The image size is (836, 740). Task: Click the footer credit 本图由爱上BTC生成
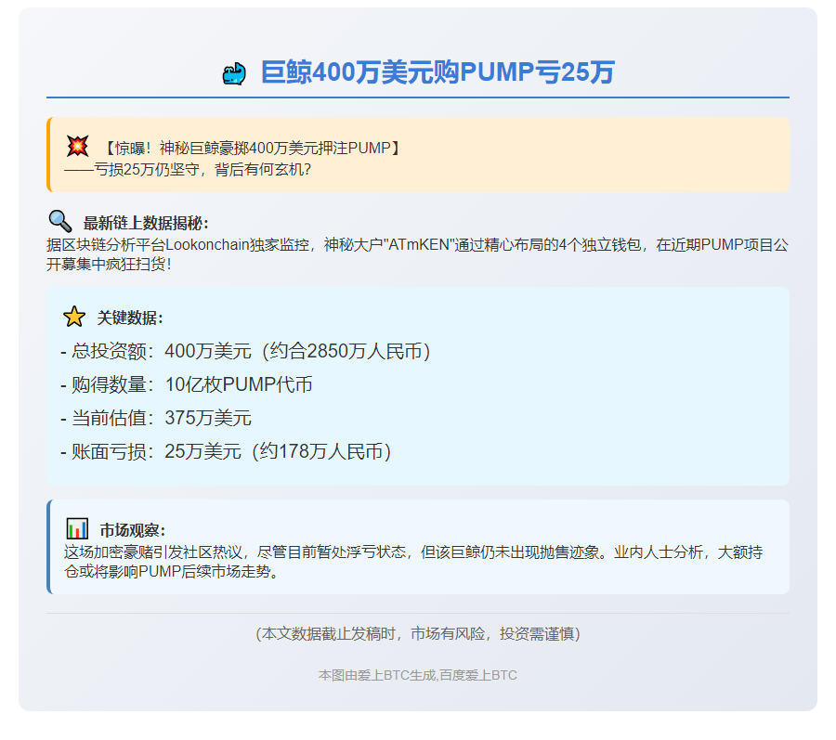tap(377, 676)
